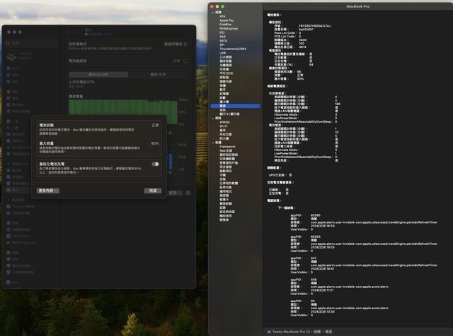453x336 pixels.
Task: Select 偏好設定面板 under the software section
Action: tap(229, 155)
